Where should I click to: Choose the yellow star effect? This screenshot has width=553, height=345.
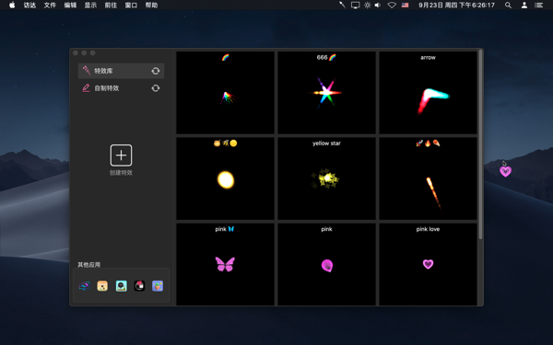(x=326, y=178)
